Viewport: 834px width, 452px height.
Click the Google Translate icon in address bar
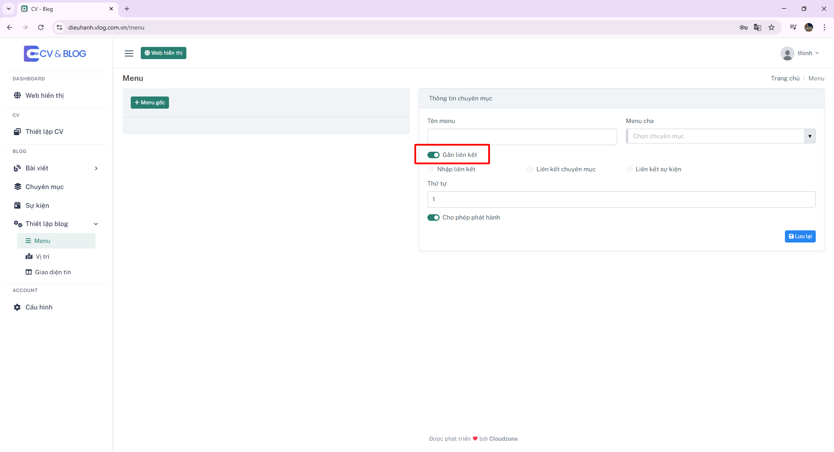coord(758,27)
